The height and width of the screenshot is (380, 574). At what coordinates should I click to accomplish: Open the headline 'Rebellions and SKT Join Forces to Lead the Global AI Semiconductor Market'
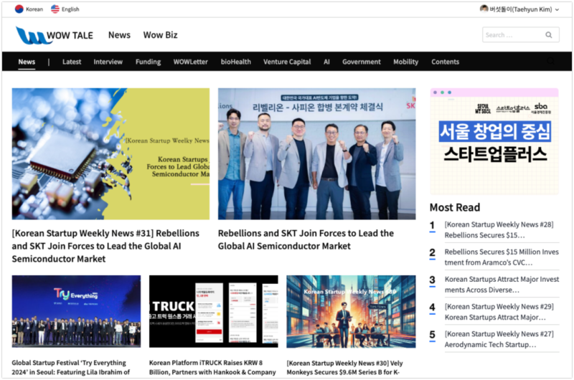(x=306, y=239)
